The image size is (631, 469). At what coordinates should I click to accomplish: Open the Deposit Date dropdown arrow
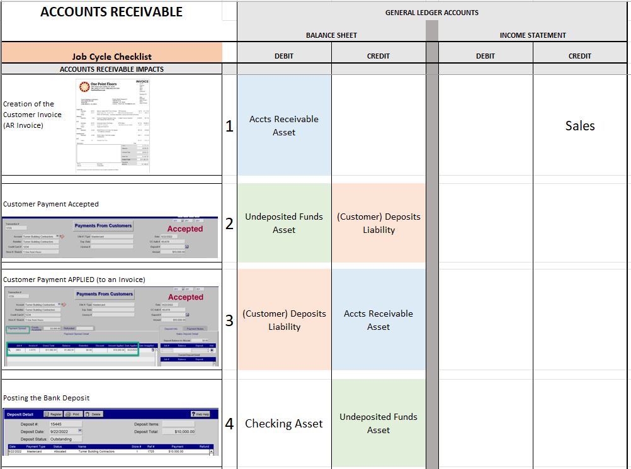pos(80,431)
